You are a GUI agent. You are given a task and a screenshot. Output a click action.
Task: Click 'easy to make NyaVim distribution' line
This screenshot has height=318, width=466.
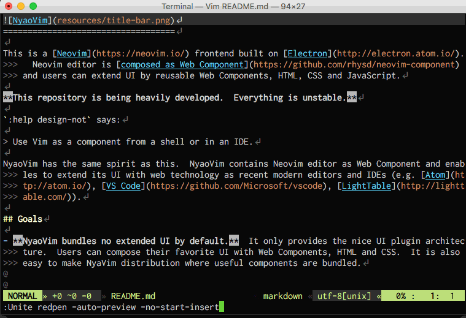click(x=192, y=263)
